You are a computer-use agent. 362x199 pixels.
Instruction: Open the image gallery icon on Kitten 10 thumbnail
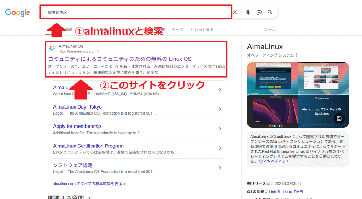(339, 118)
